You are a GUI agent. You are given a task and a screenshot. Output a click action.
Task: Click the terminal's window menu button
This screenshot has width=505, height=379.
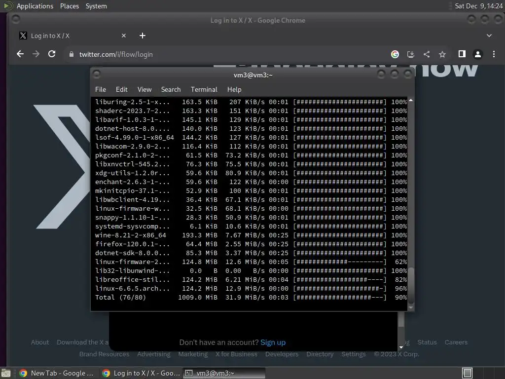(96, 75)
